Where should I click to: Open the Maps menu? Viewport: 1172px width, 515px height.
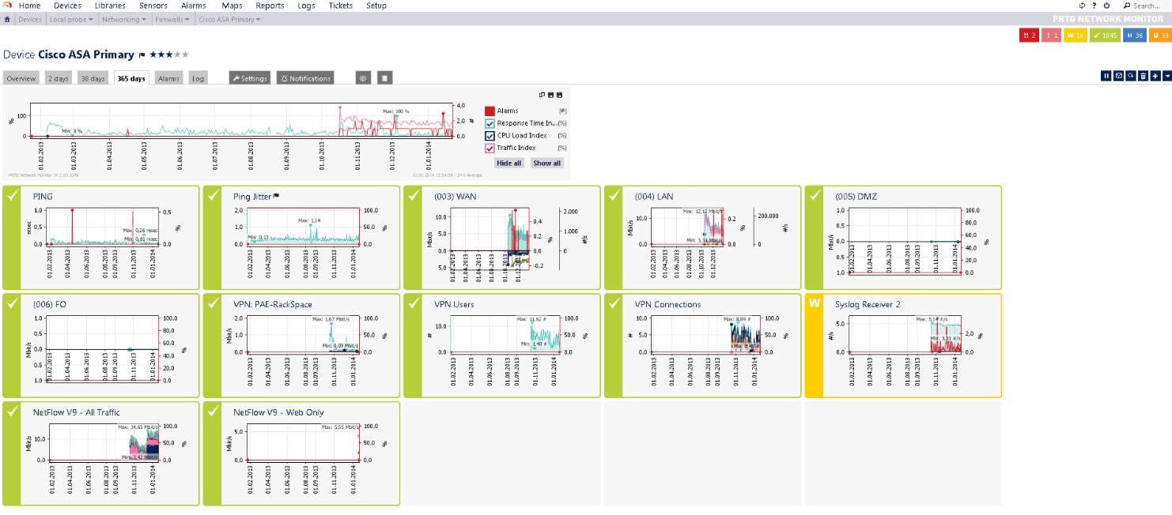pyautogui.click(x=232, y=6)
